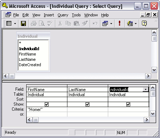The width and height of the screenshot is (160, 138).
Task: Click the Criteria cell under LastName
Action: (88, 110)
